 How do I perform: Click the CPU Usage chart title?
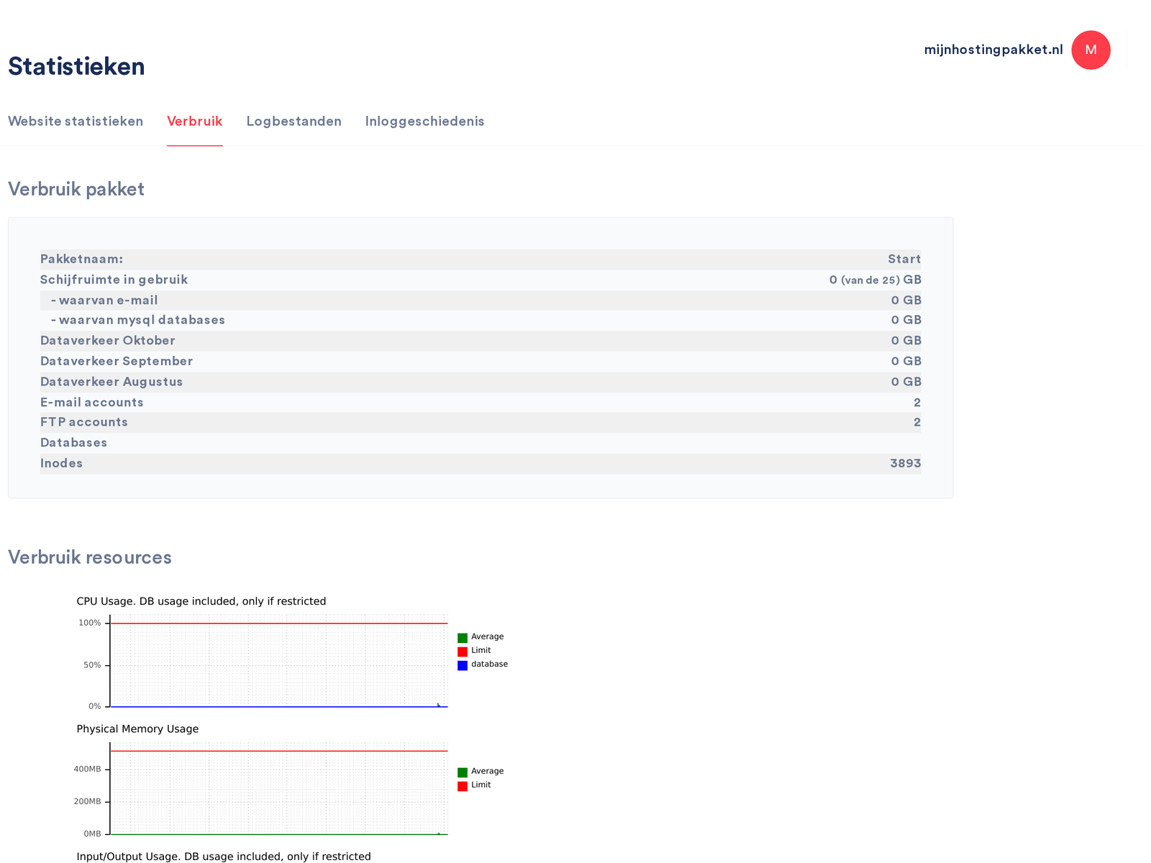[x=201, y=601]
